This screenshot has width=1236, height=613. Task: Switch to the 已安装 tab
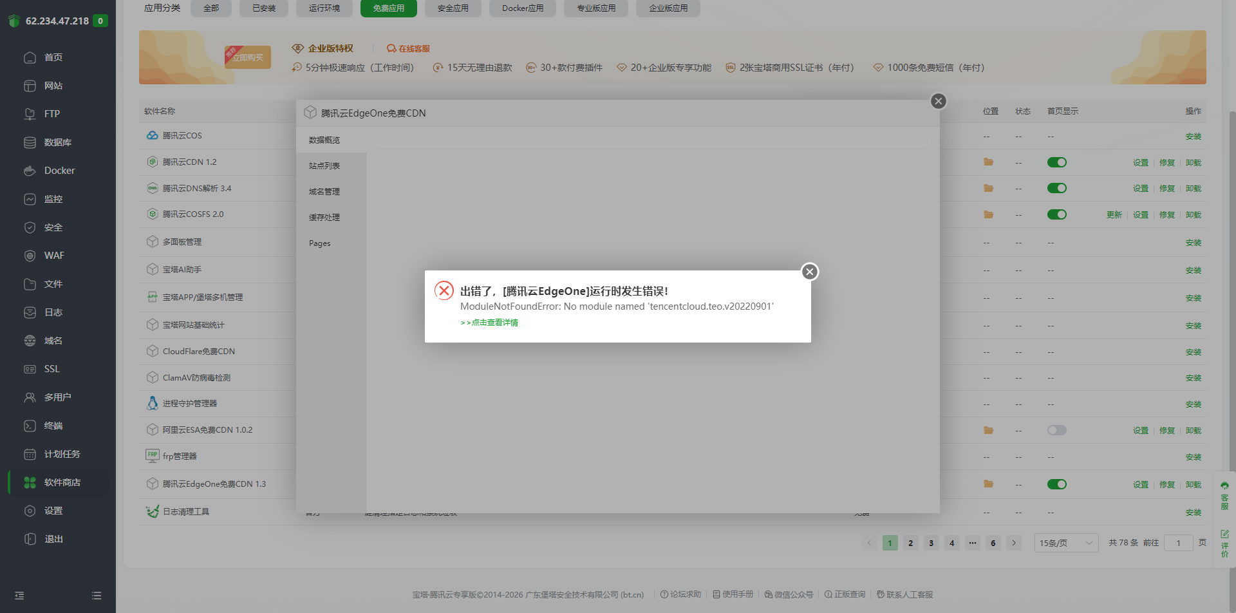263,8
